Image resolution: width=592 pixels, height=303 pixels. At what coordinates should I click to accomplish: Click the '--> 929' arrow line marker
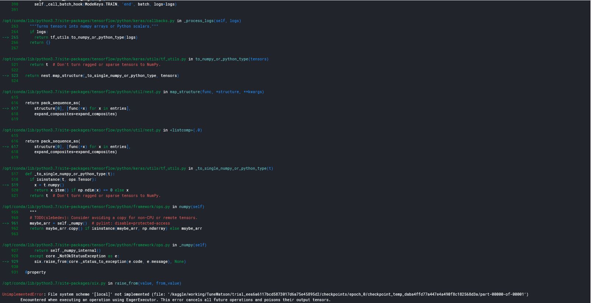coord(10,261)
